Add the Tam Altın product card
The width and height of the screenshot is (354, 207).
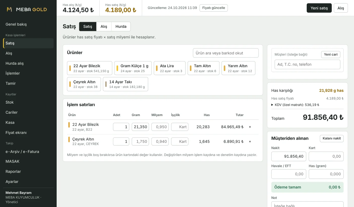[x=204, y=68]
